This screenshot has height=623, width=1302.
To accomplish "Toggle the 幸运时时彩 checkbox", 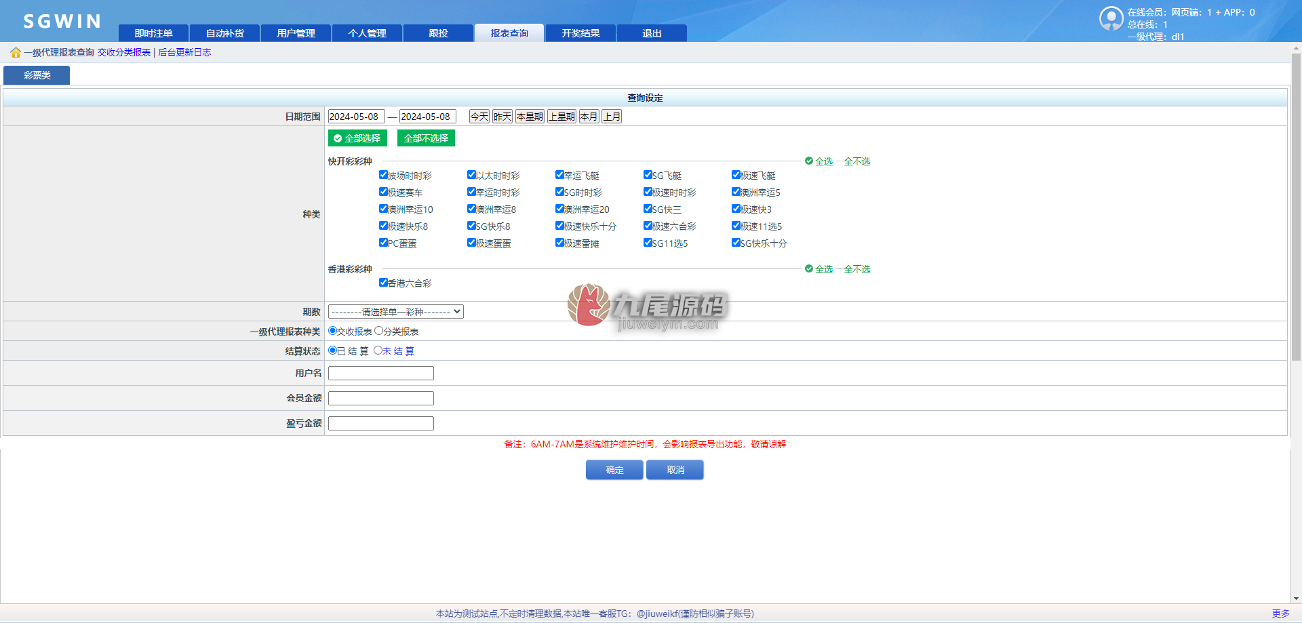I will pos(471,192).
